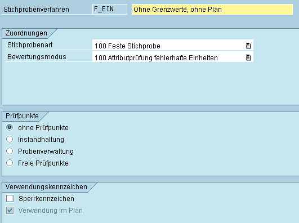Focus the F_EIN Stichprobenverfahren field

pos(110,9)
